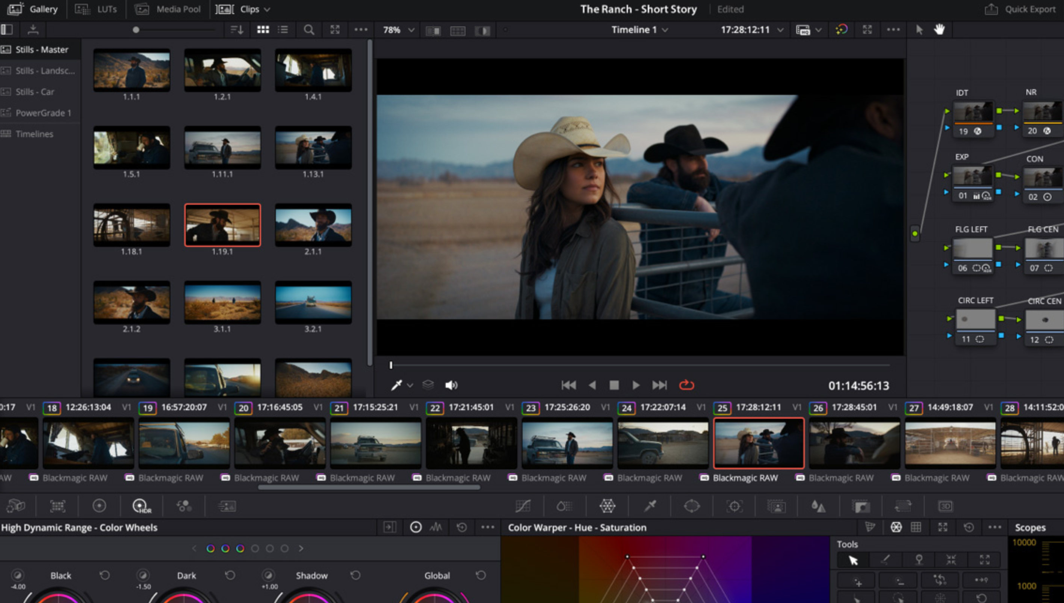Open the Magic Mask palette
This screenshot has width=1064, height=603.
point(777,506)
